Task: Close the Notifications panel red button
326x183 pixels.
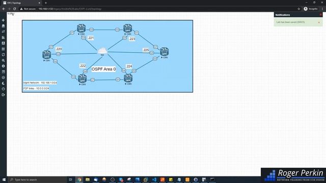Action: [321, 15]
